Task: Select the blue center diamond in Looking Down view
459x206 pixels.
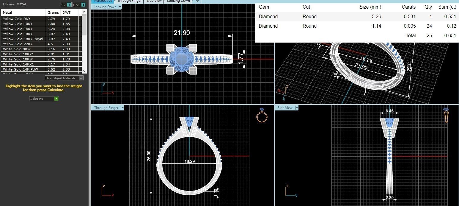Action: tap(182, 59)
